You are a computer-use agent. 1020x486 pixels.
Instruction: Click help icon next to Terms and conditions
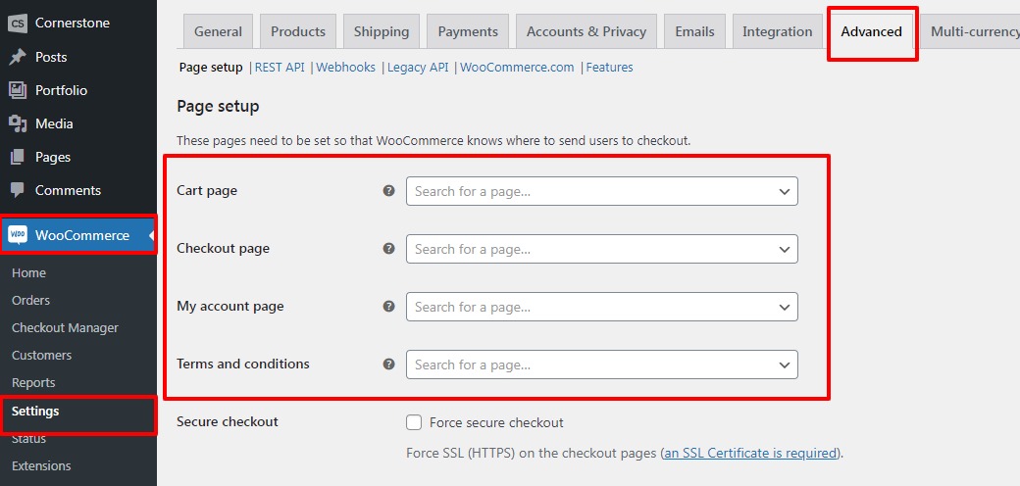(x=388, y=364)
